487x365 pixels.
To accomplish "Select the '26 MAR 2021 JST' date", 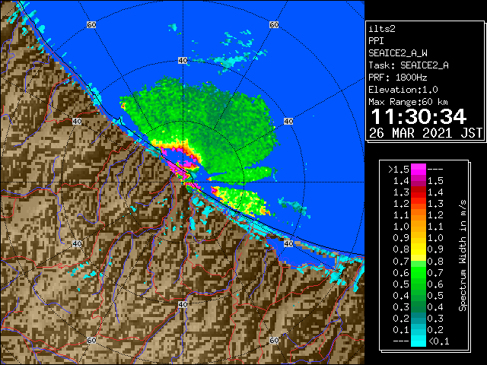I will [426, 133].
